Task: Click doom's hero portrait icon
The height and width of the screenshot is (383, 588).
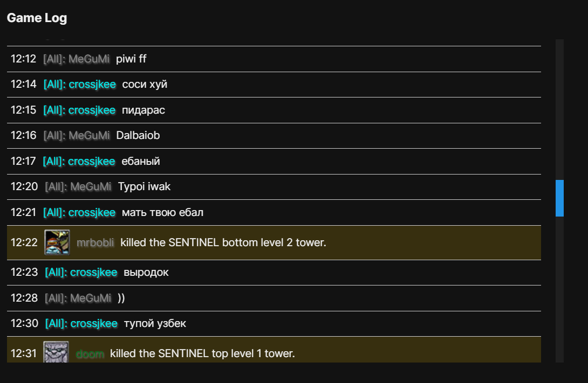Action: point(56,353)
